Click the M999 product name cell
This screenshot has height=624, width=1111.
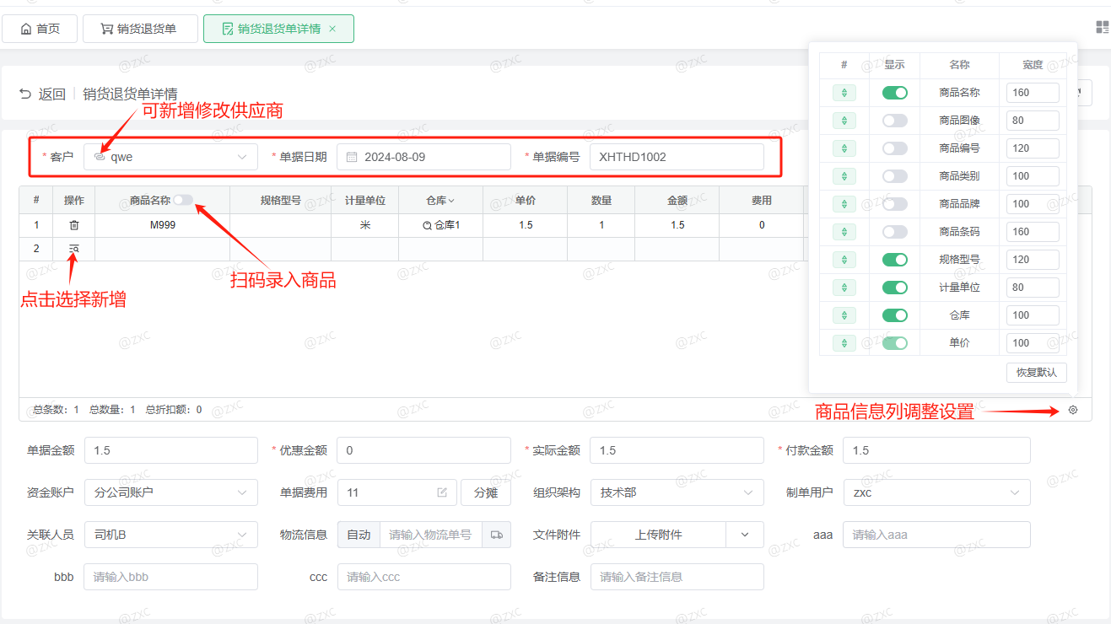coord(163,225)
